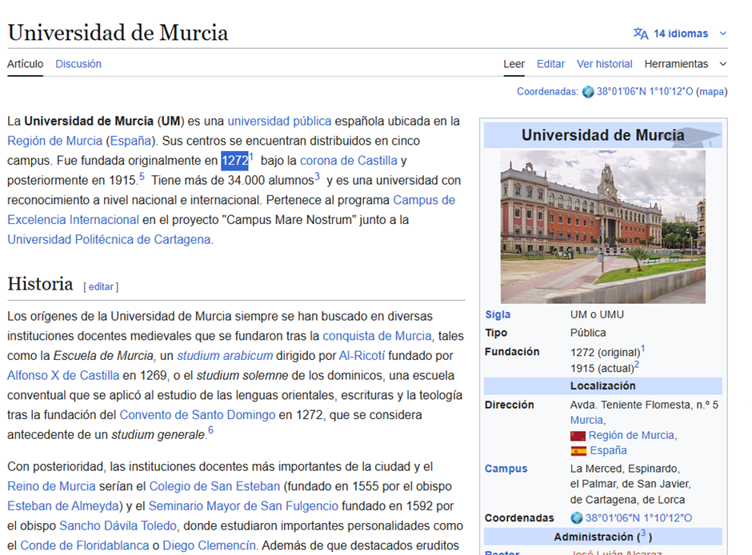
Task: Visit the Convento de Santo Domingo link
Action: coord(198,414)
